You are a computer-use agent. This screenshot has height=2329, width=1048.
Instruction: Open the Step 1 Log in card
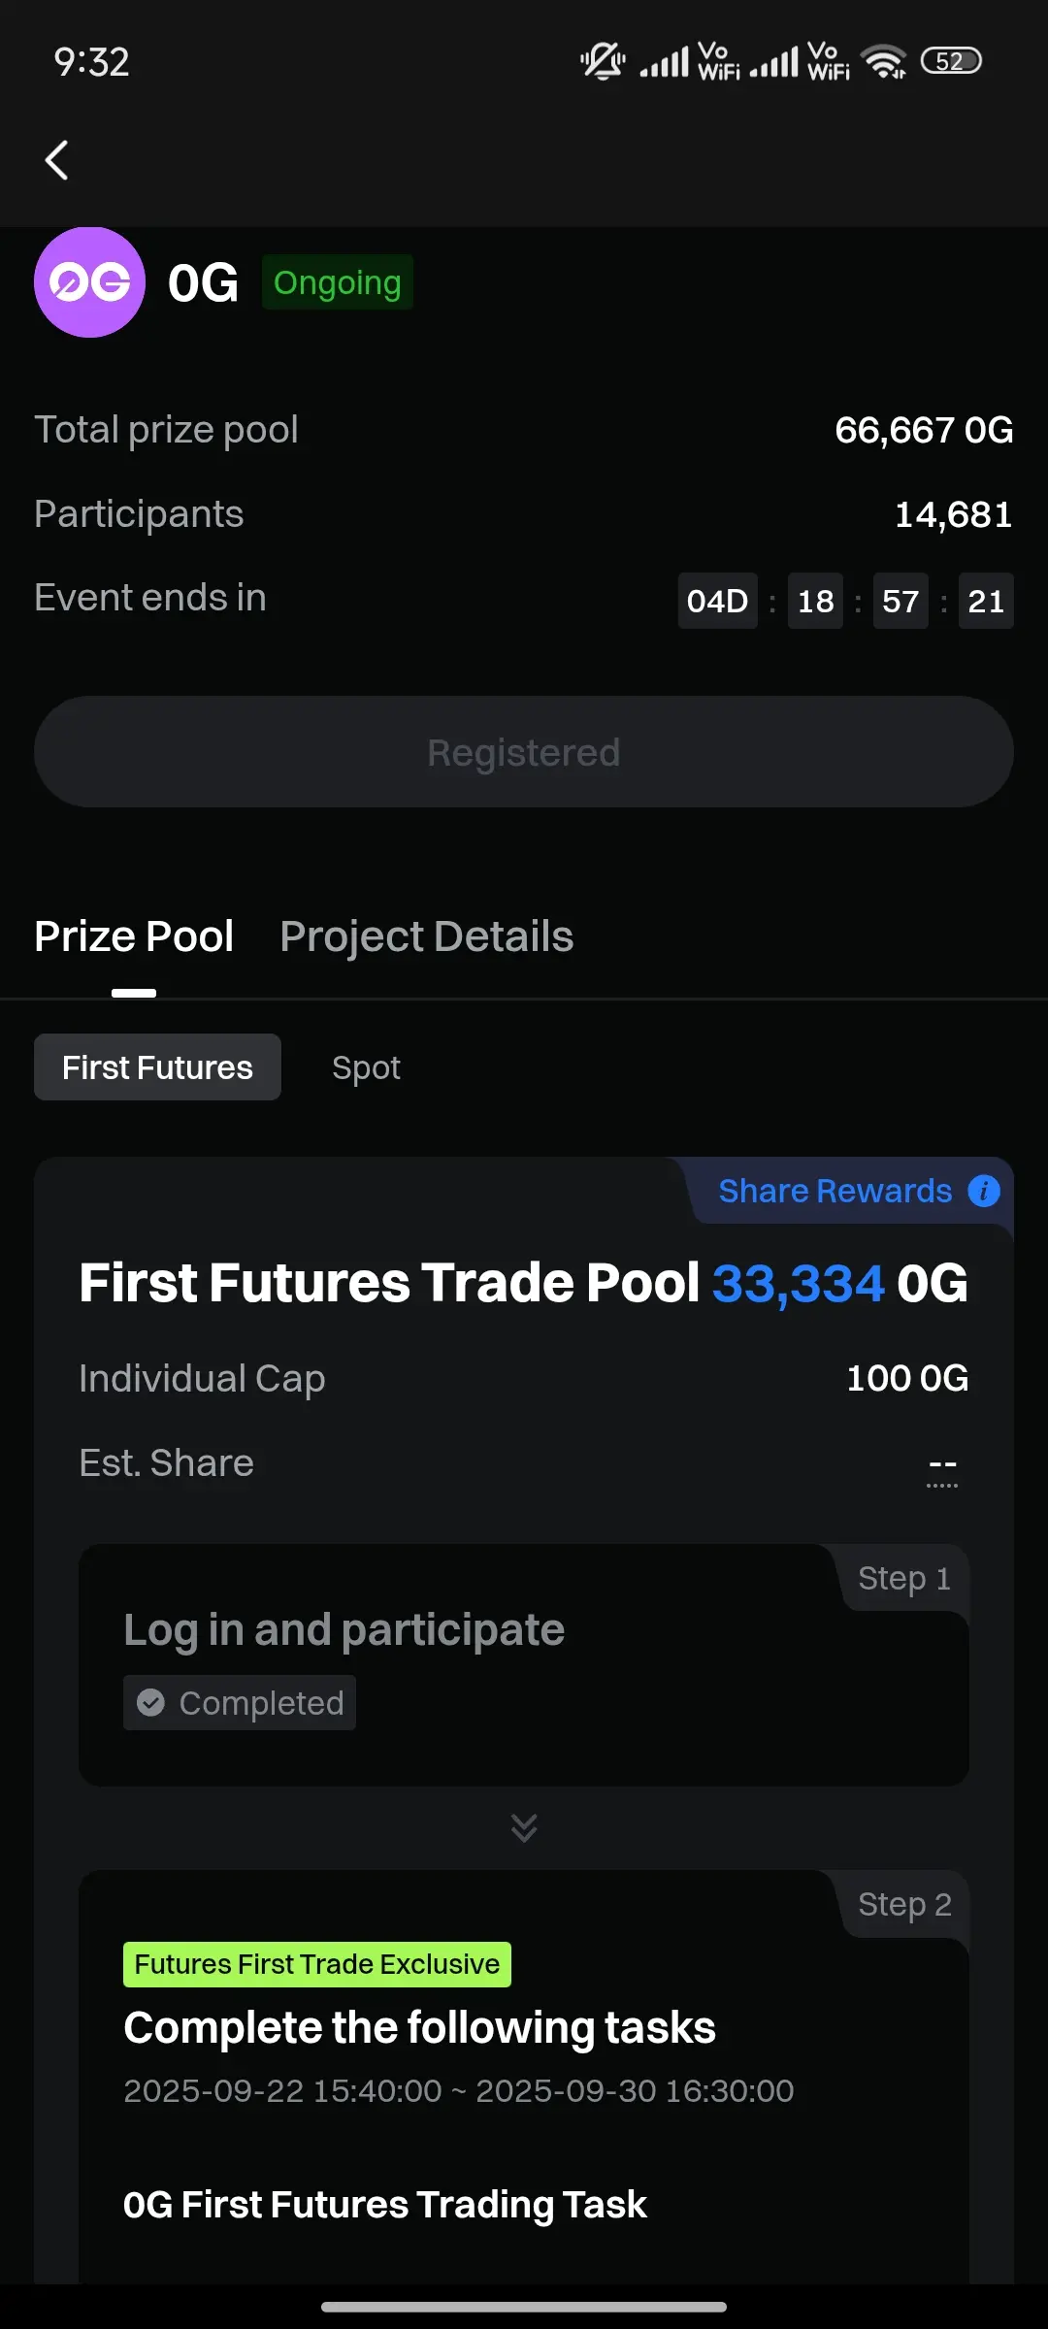(524, 1665)
